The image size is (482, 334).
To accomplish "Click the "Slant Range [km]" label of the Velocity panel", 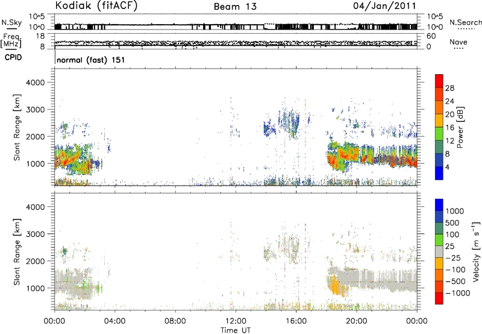I will 17,251.
